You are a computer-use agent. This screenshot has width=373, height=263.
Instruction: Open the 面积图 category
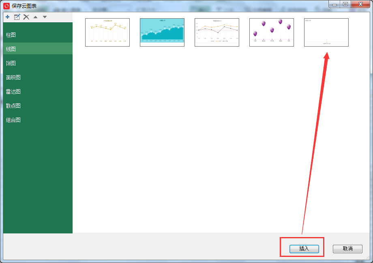[x=38, y=77]
